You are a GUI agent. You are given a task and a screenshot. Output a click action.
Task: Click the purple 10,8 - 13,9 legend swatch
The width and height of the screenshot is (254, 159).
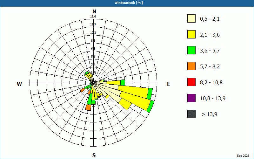coord(191,98)
